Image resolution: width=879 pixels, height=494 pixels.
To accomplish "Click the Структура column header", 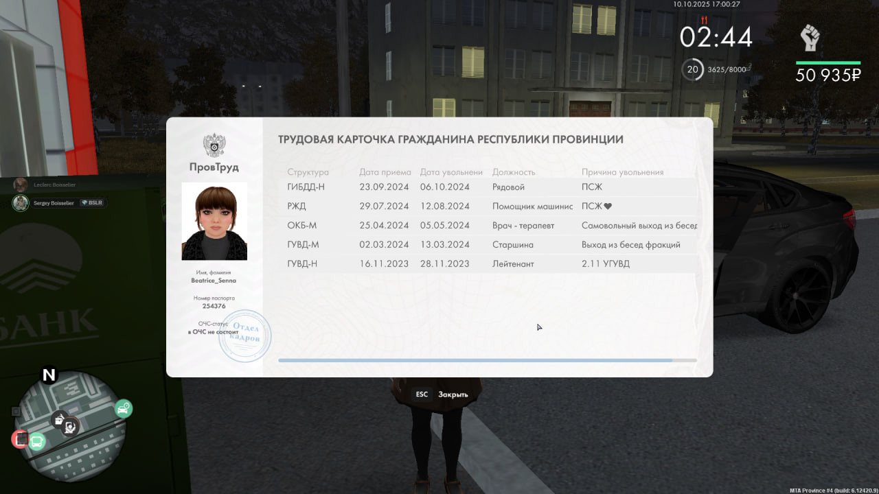I will [x=308, y=172].
